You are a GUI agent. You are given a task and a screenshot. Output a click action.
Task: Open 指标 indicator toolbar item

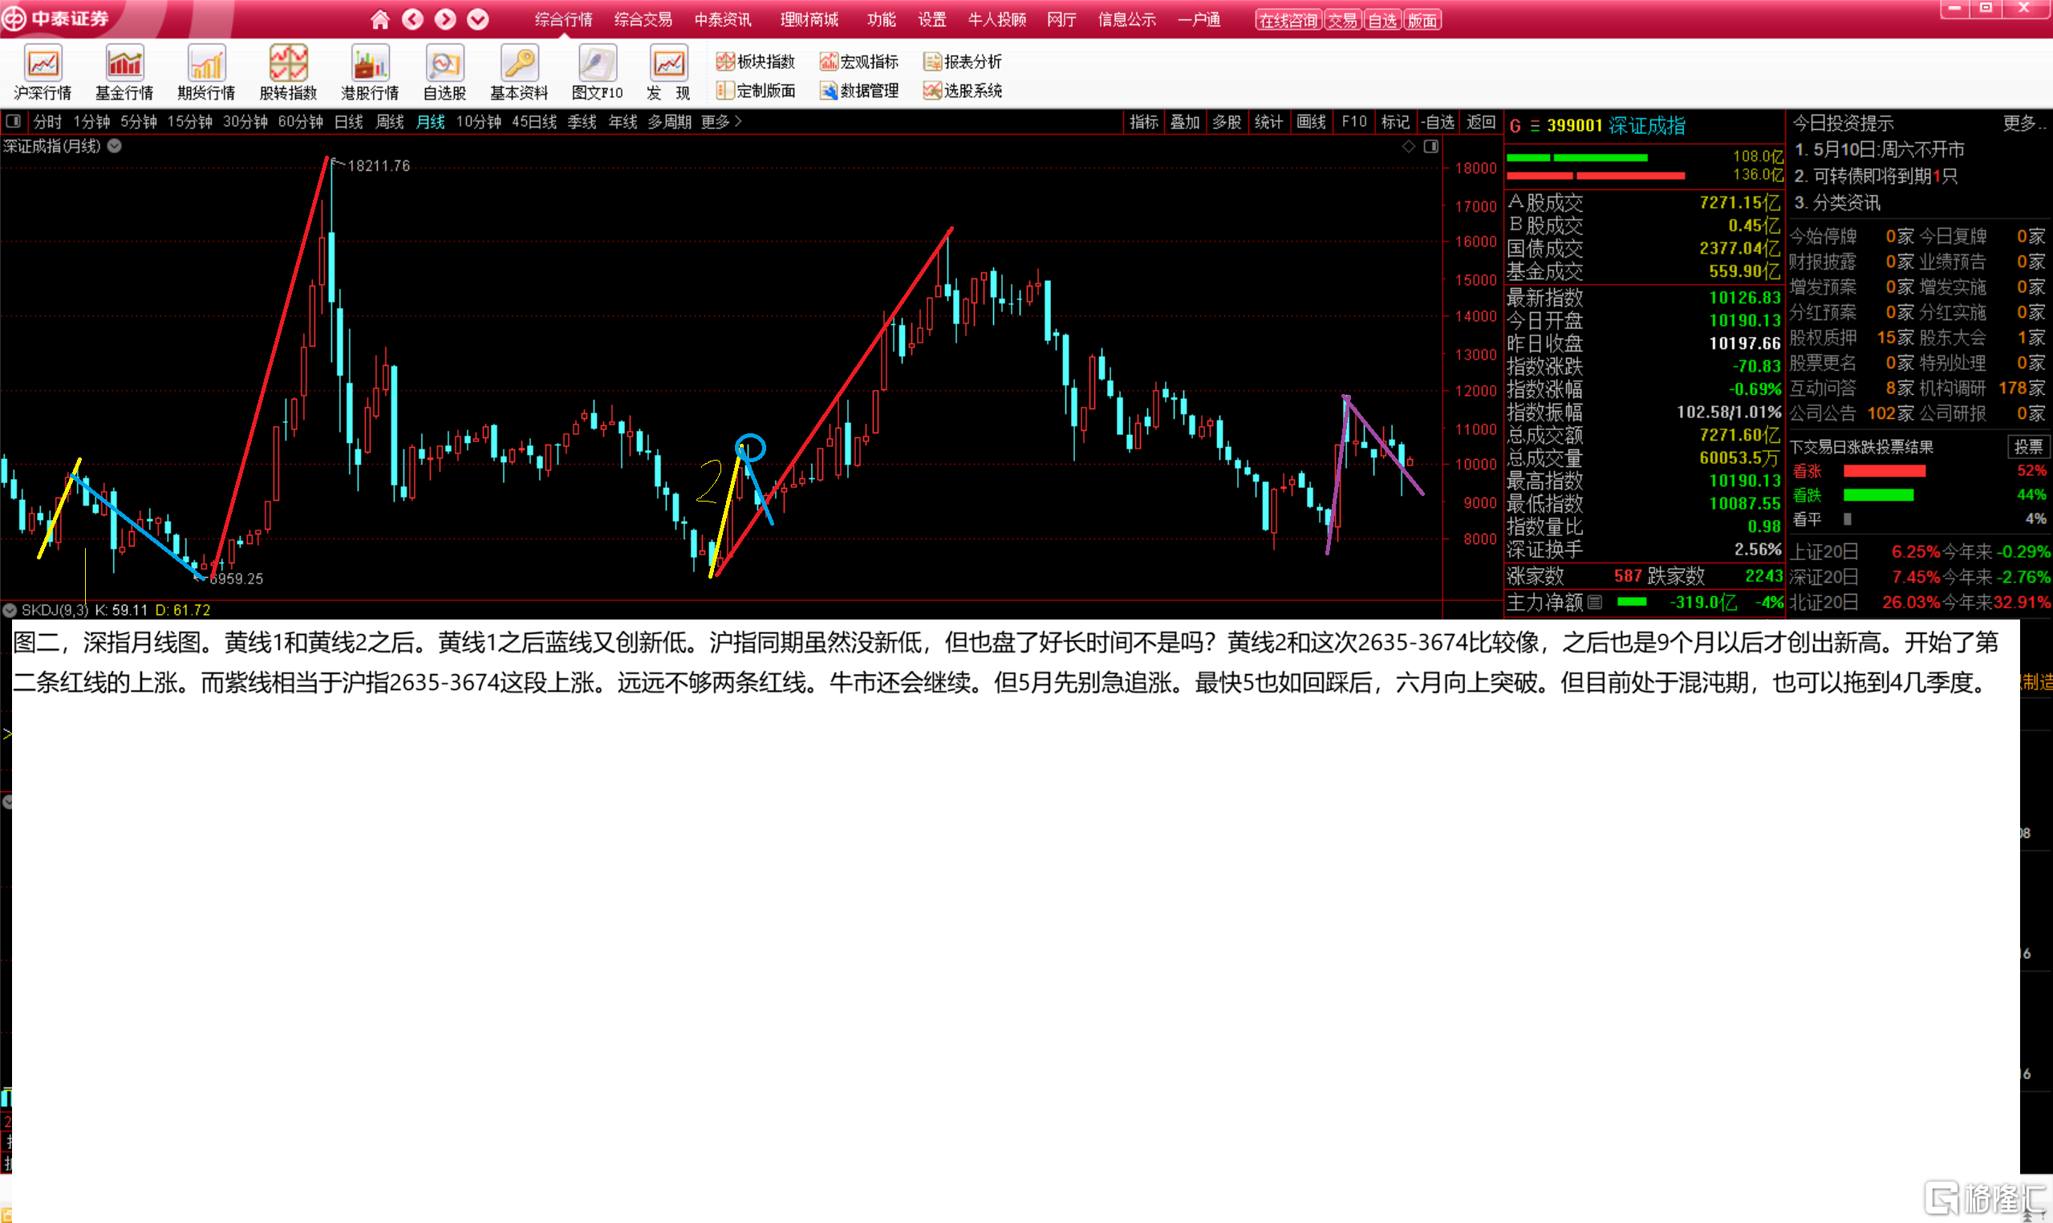(x=1143, y=122)
